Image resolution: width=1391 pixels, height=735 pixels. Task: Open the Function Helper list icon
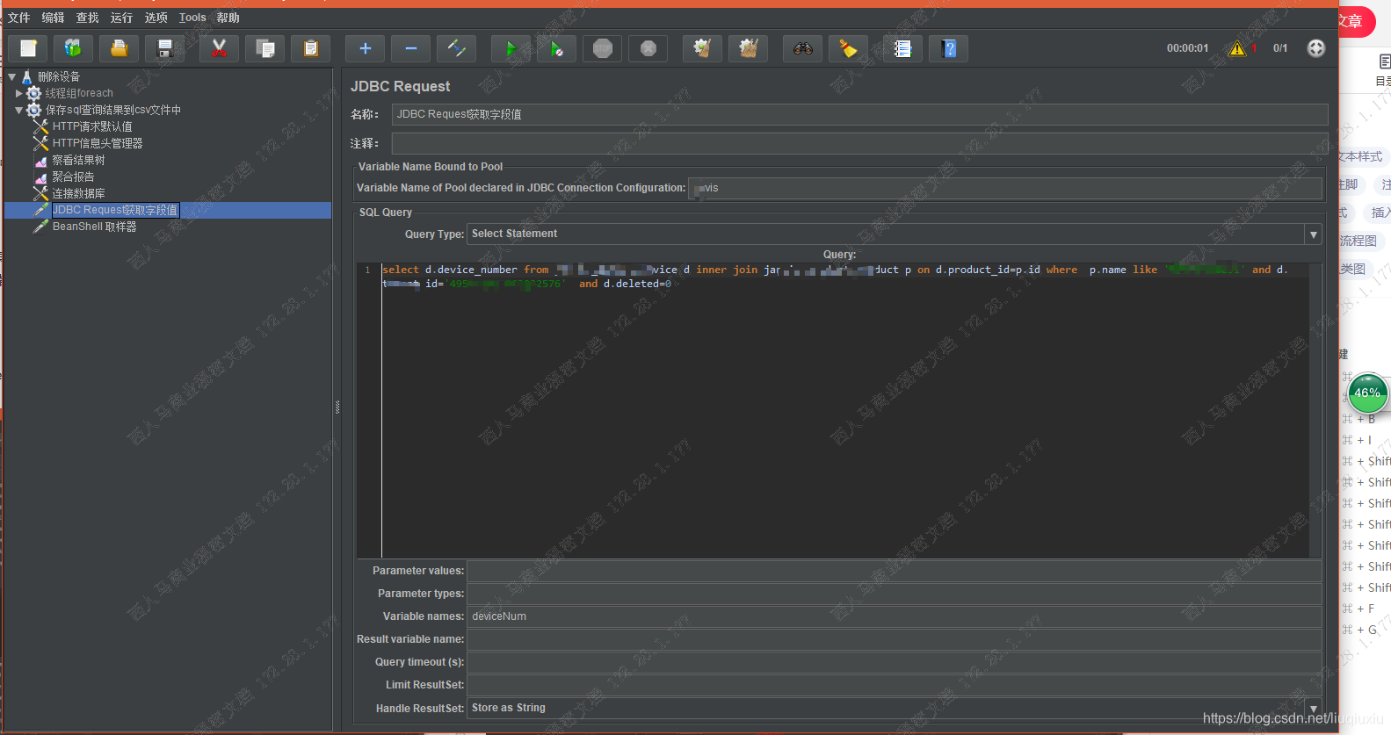(903, 48)
